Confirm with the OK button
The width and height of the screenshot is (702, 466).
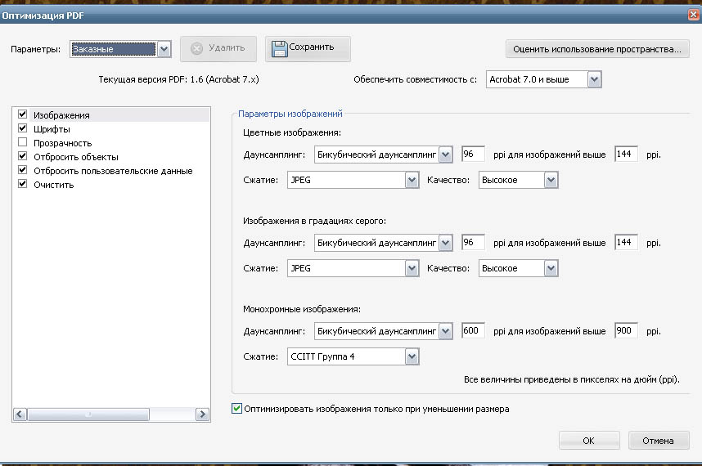(589, 441)
